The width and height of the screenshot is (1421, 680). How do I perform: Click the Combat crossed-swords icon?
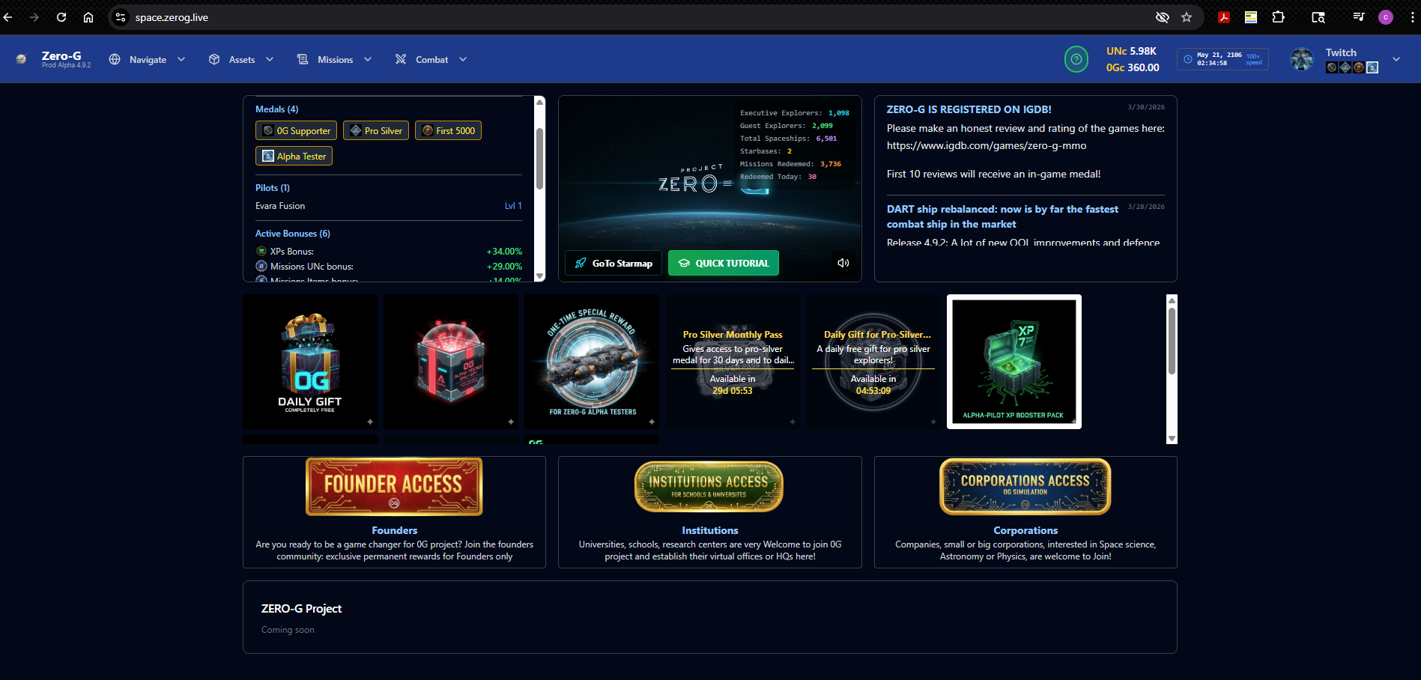click(x=401, y=59)
